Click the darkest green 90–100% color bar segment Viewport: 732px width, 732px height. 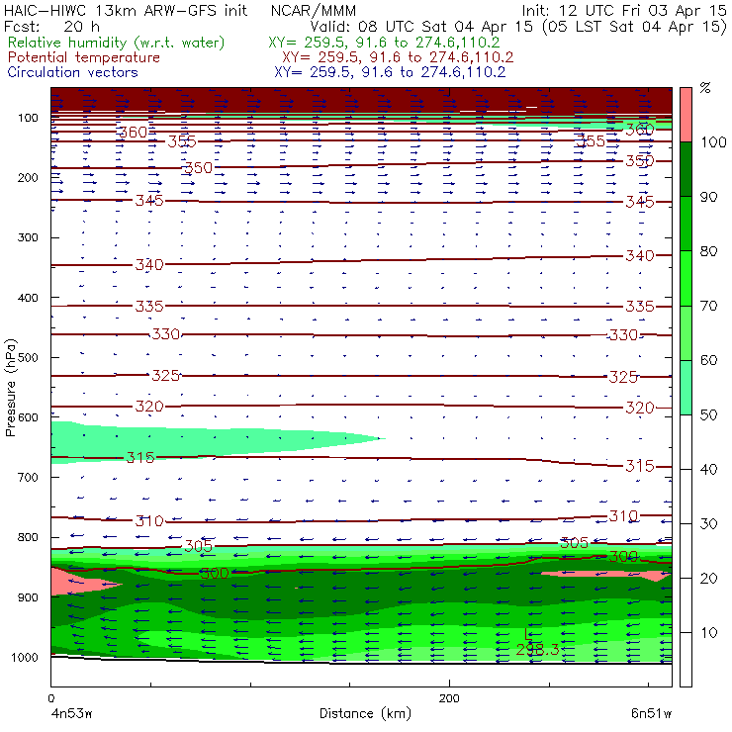(686, 169)
